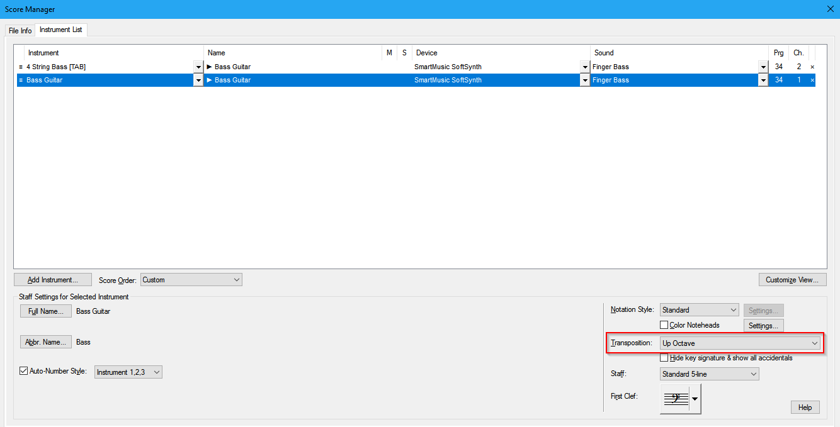Click the Full Name... button

pos(45,311)
